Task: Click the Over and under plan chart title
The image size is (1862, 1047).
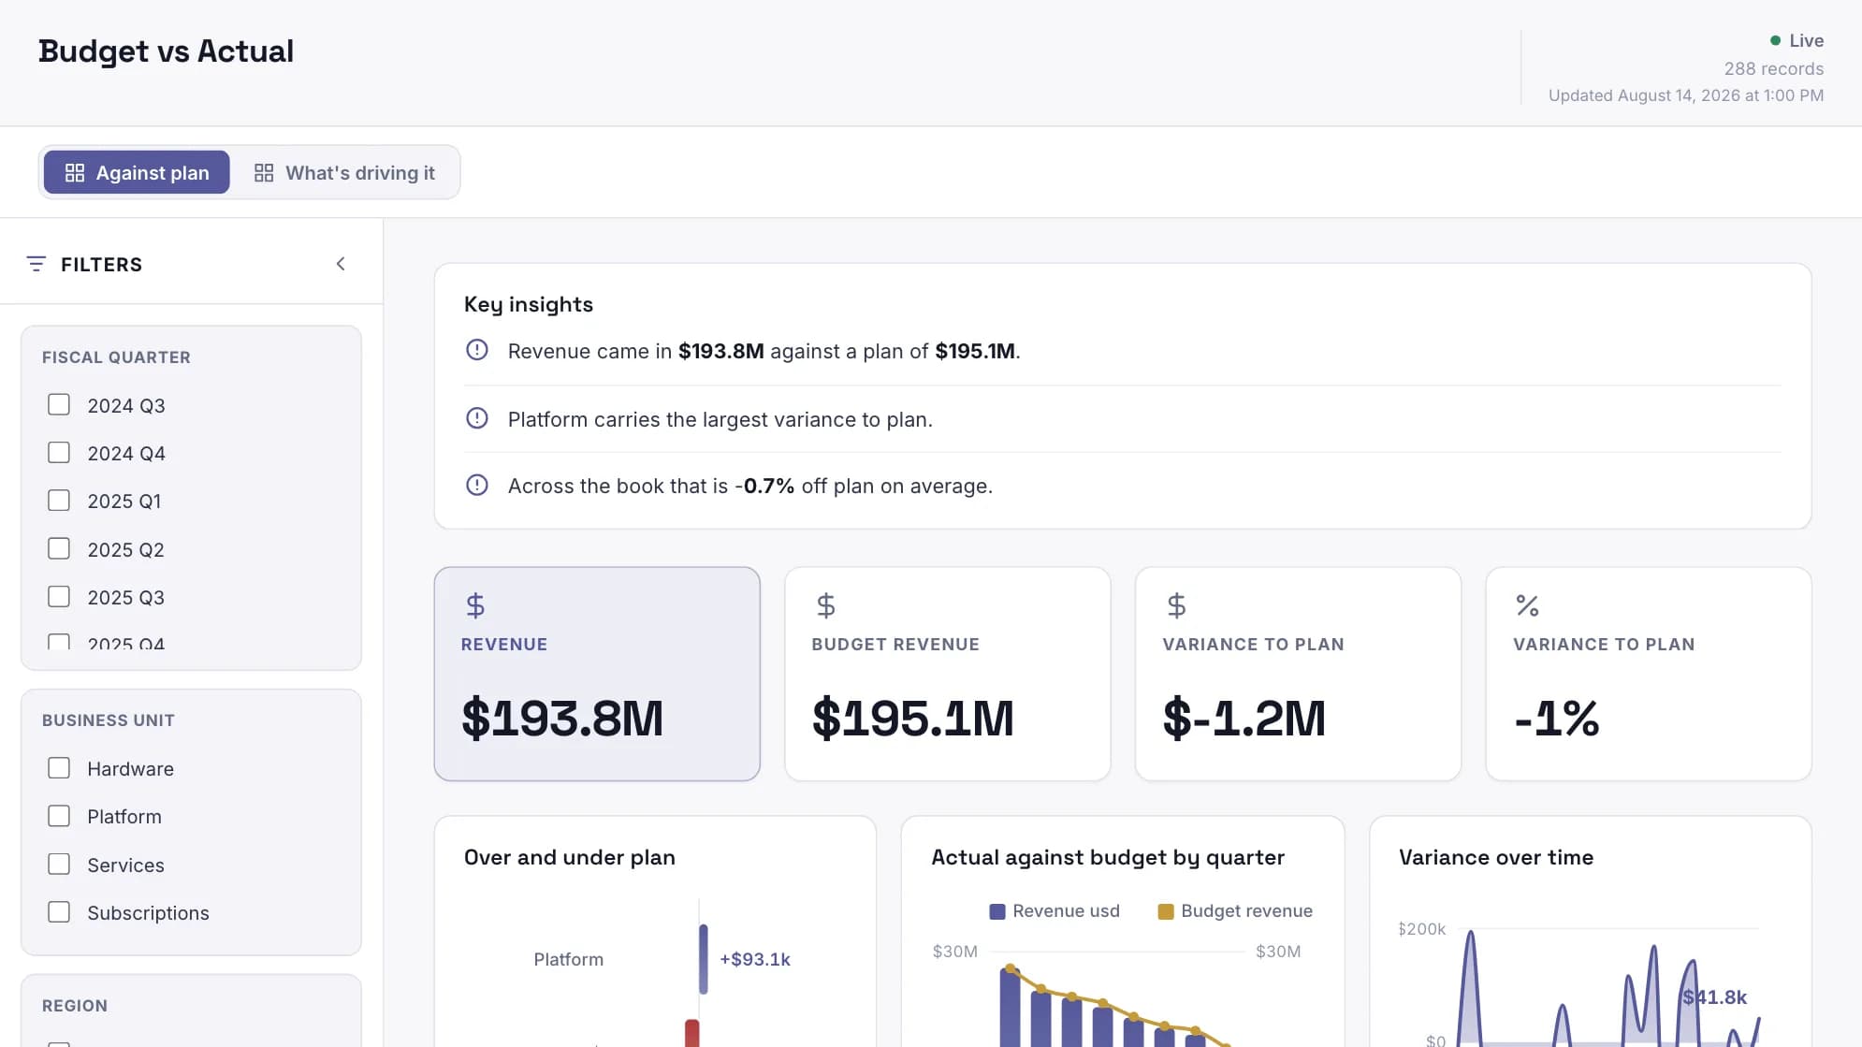Action: tap(570, 857)
